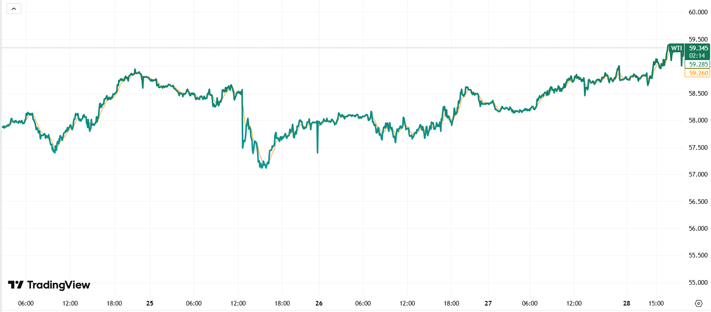
Task: Click the 15:00 time axis label
Action: 656,304
